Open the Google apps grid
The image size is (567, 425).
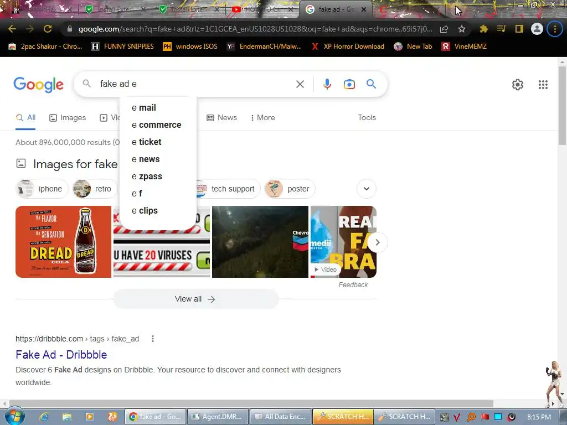(x=543, y=85)
